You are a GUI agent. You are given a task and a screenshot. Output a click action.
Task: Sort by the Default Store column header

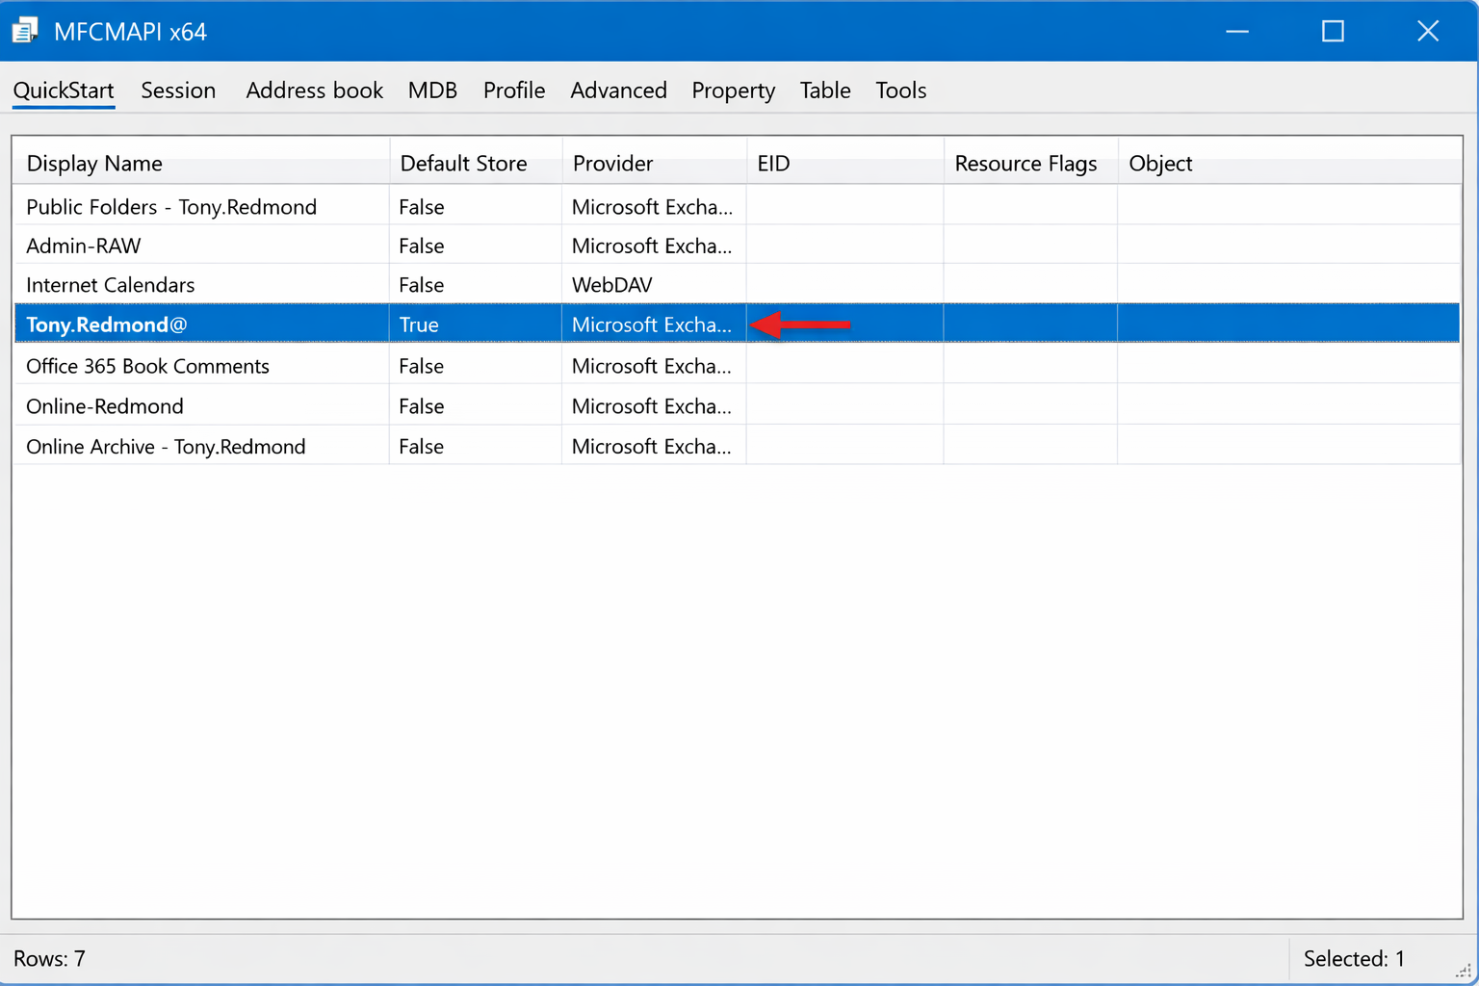pos(462,163)
